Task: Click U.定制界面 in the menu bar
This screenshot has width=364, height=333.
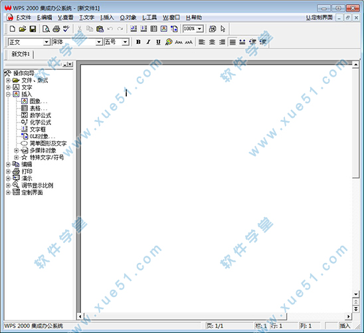Action: pos(319,18)
